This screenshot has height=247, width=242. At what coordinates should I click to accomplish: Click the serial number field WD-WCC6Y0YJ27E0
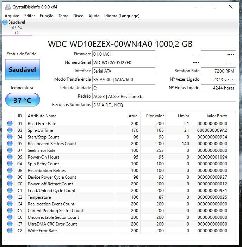[x=124, y=63]
